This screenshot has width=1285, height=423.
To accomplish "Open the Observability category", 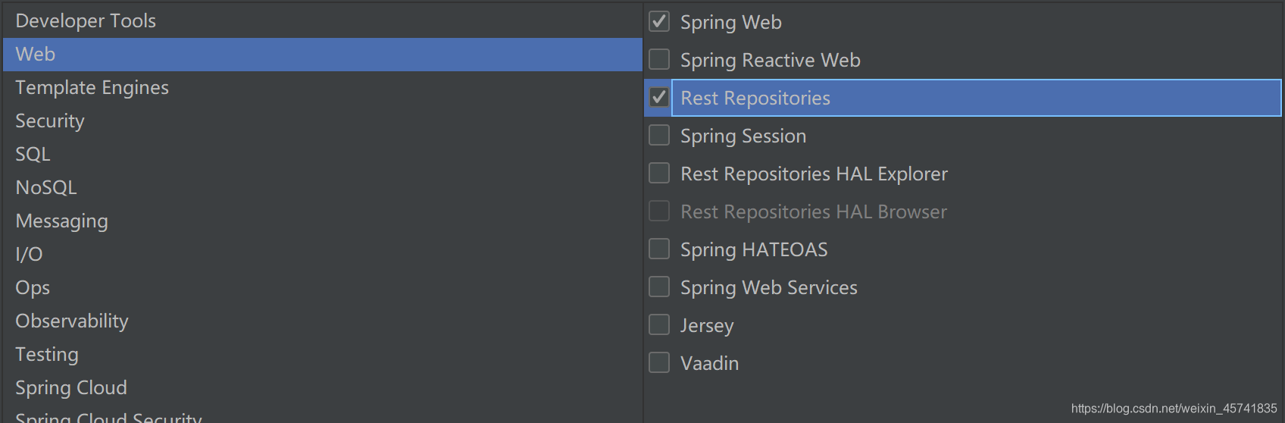I will (x=323, y=321).
